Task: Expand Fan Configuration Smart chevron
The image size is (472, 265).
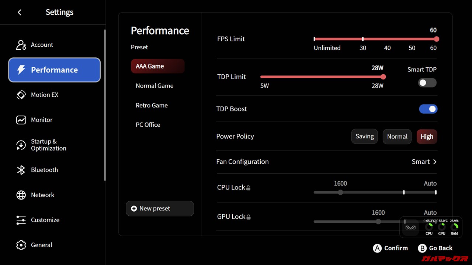Action: click(x=434, y=162)
